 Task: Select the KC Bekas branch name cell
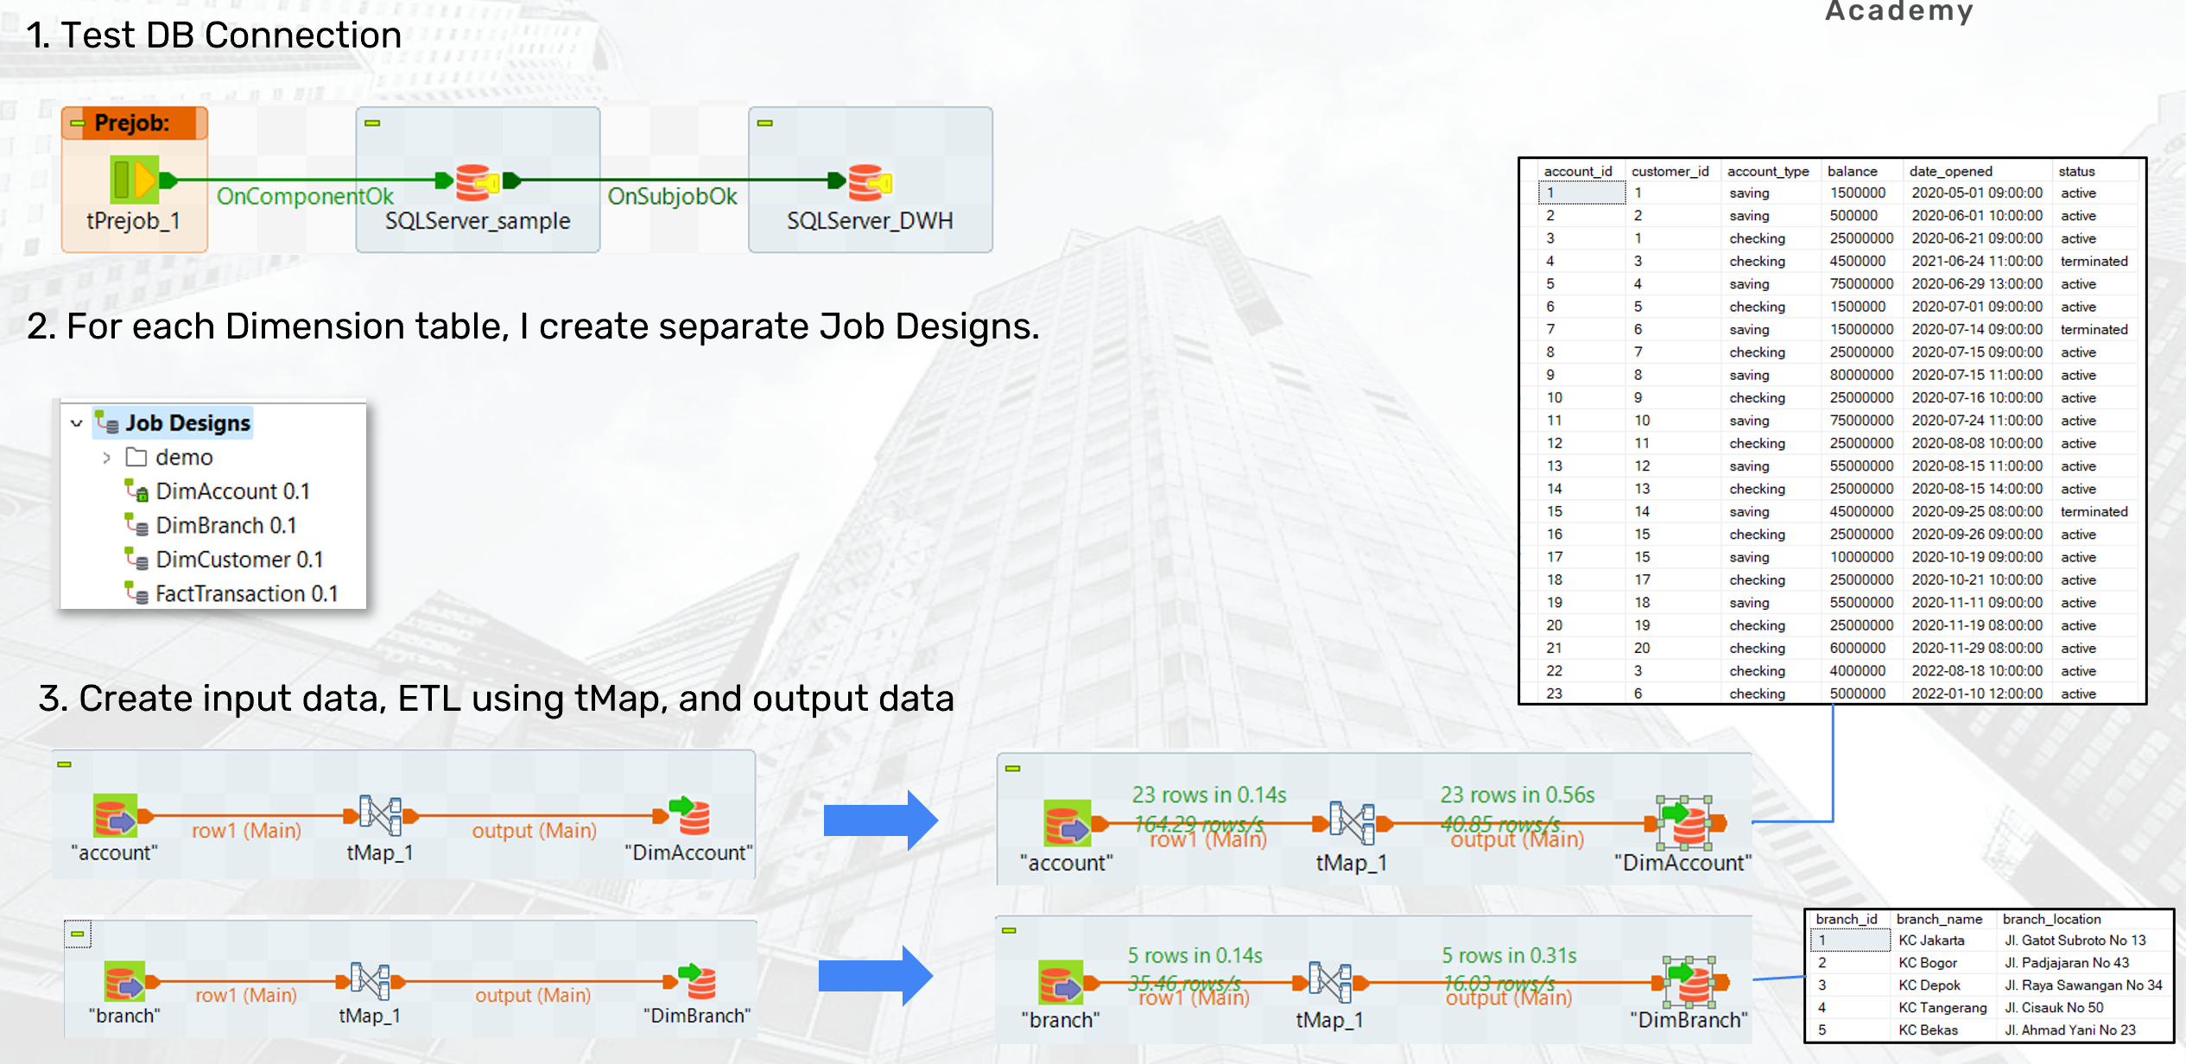1928,1030
